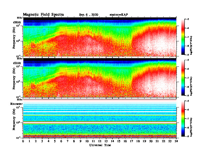
Task: Click the hour "12" tick label
Action: click(100, 141)
